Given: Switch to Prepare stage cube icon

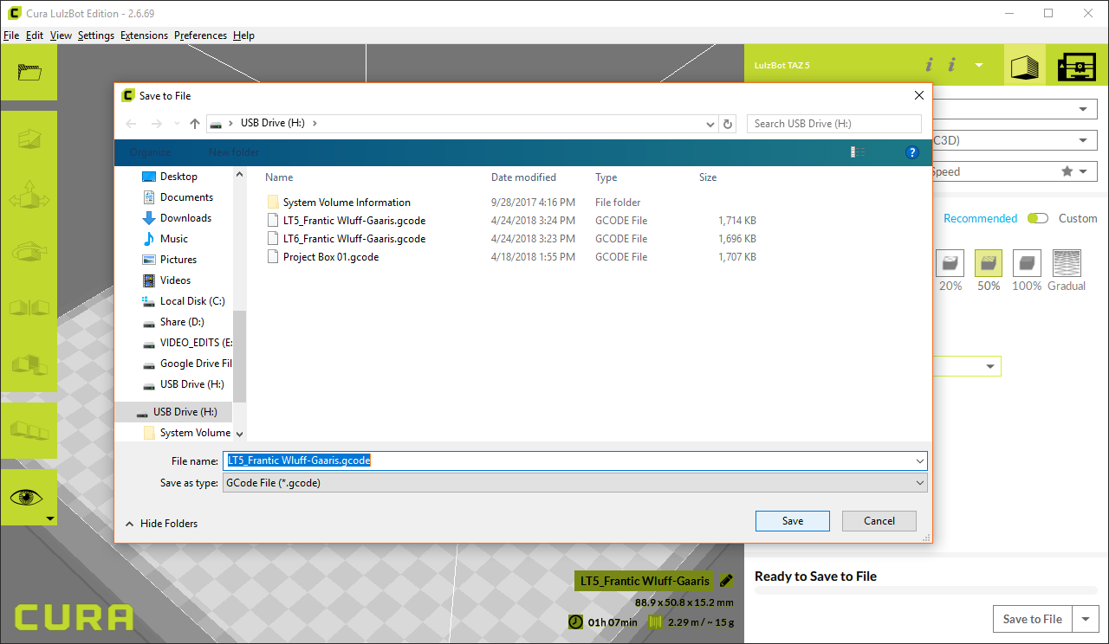Looking at the screenshot, I should tap(1025, 66).
